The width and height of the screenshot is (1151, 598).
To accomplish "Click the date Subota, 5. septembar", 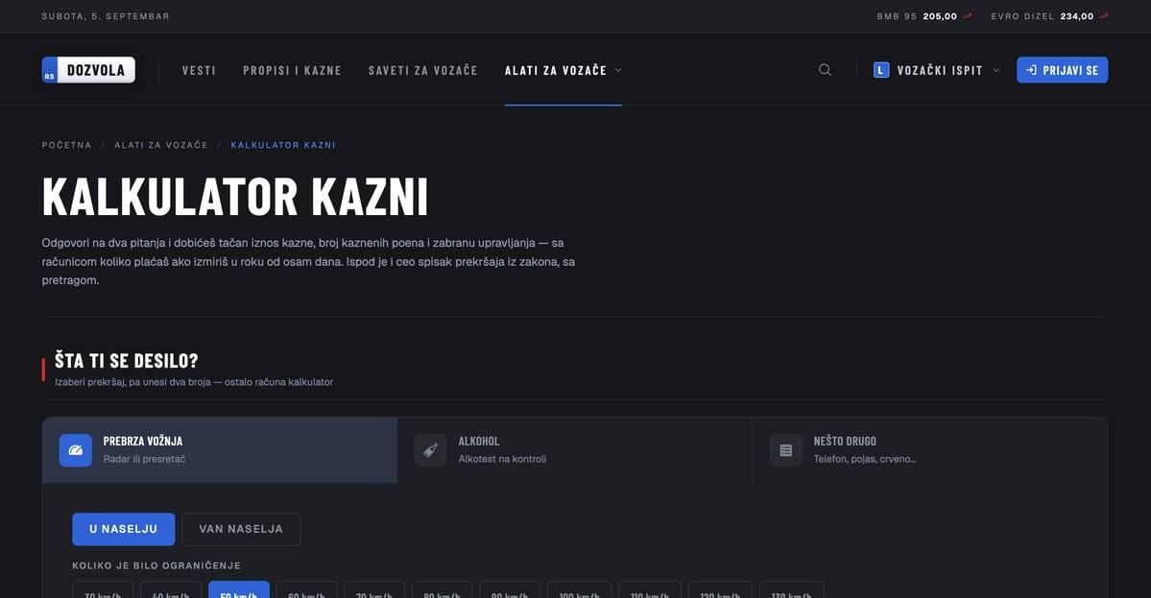I will (x=106, y=16).
